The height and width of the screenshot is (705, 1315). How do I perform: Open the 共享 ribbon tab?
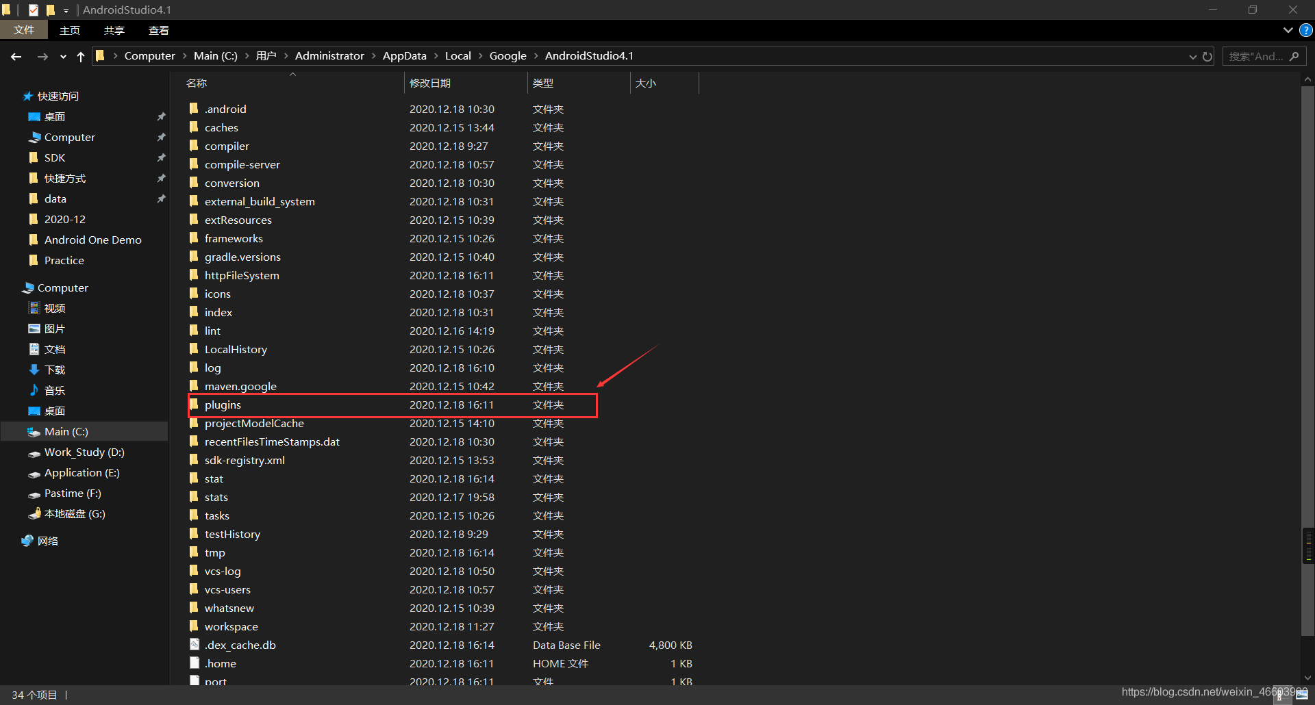click(114, 30)
